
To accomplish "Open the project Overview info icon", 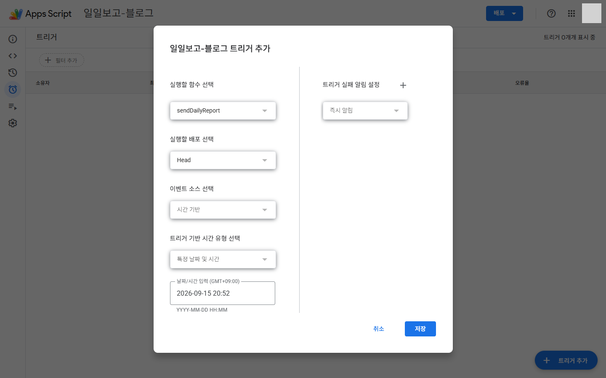I will pos(13,39).
